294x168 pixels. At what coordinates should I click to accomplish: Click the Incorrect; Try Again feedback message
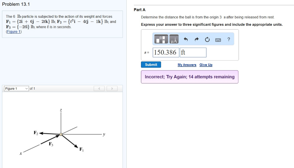(x=189, y=77)
